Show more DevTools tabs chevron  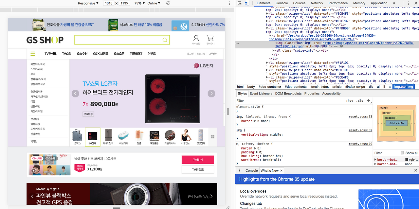tap(394, 3)
